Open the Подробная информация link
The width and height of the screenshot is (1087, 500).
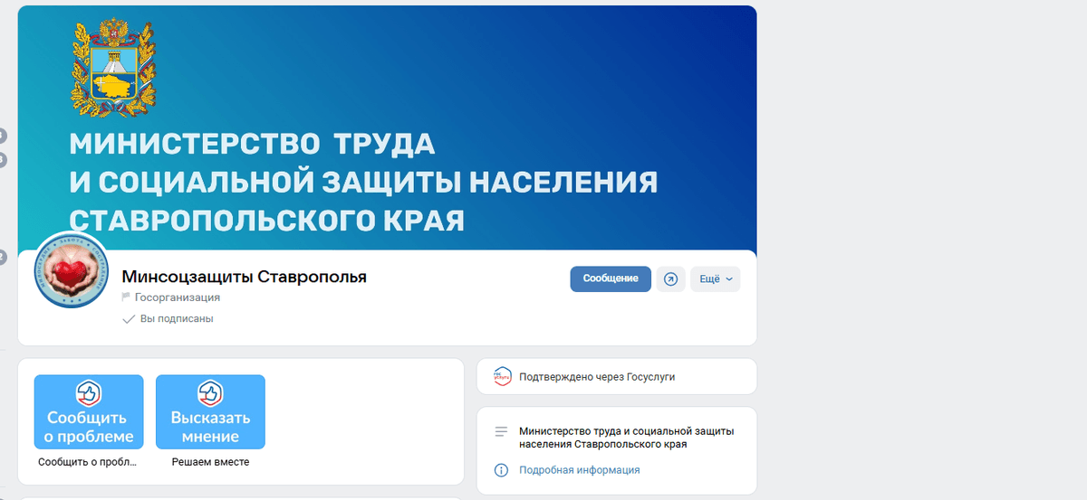[x=580, y=470]
